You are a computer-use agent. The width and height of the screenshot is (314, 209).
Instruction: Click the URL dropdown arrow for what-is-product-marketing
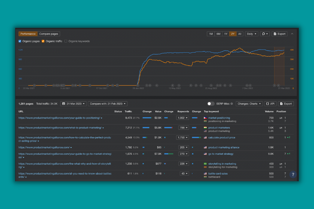click(x=103, y=128)
